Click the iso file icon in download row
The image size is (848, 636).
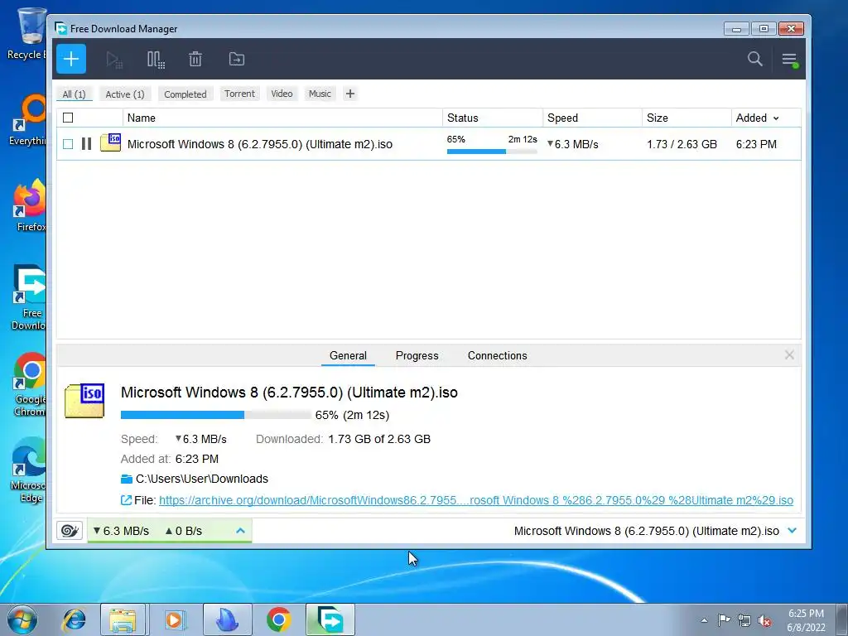coord(110,142)
